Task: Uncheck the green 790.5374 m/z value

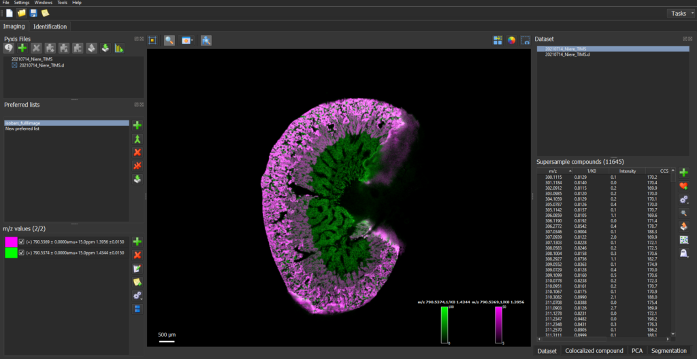Action: 22,252
